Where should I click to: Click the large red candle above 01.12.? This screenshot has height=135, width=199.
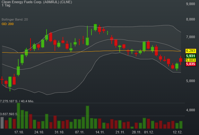pos(148,45)
